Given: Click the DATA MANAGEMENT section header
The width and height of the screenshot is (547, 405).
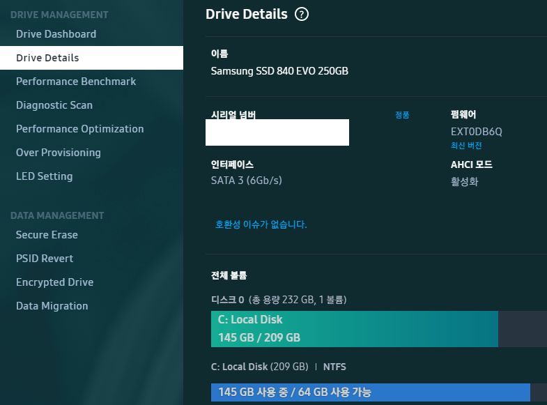Looking at the screenshot, I should (x=57, y=215).
